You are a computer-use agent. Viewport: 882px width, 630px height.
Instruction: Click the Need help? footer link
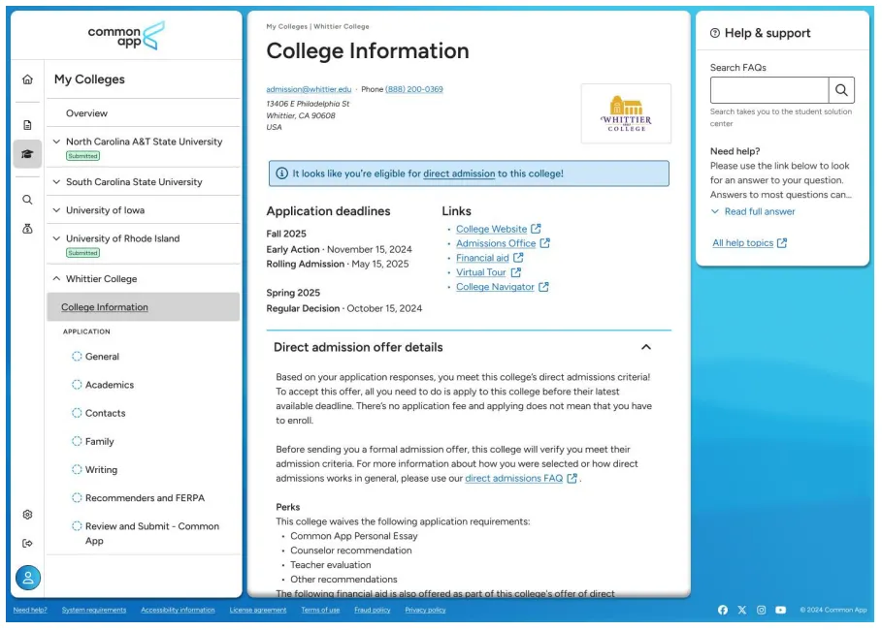pyautogui.click(x=30, y=610)
